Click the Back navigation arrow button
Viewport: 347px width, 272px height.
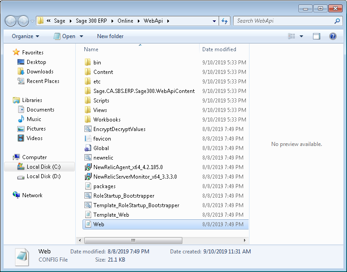(x=10, y=21)
